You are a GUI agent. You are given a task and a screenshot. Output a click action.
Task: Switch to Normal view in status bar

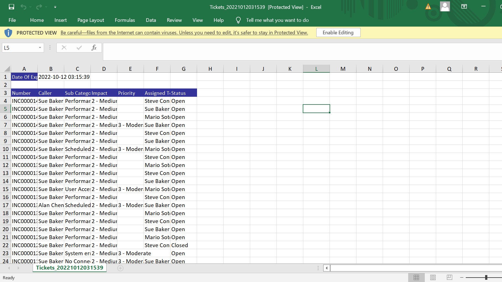[x=416, y=277]
